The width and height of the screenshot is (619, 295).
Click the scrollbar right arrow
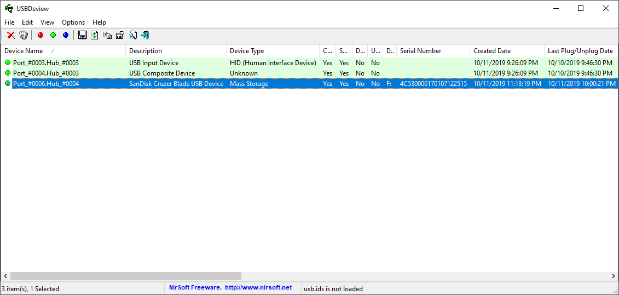pyautogui.click(x=614, y=276)
